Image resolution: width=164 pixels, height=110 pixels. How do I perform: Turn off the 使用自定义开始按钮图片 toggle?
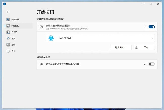pos(151,27)
